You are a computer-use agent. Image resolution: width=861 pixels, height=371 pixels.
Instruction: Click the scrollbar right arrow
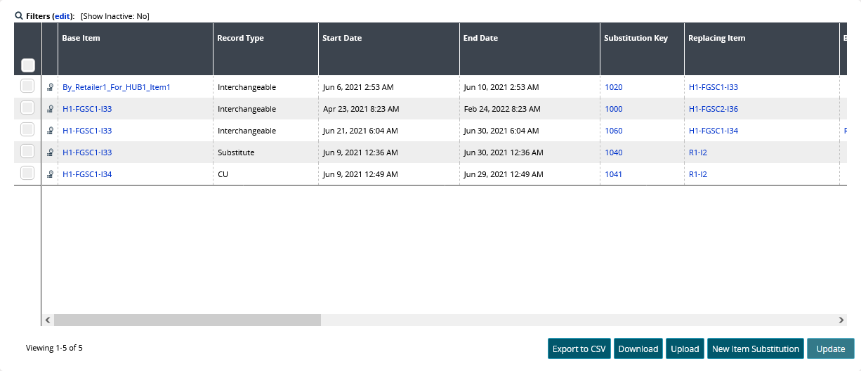(841, 320)
